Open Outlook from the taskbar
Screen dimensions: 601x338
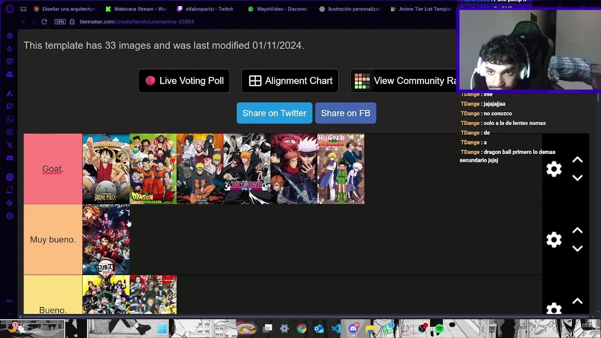point(319,329)
